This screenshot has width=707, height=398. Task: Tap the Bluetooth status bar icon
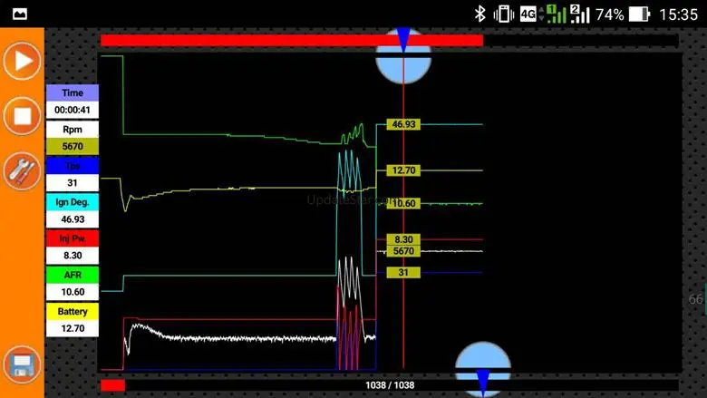[479, 15]
